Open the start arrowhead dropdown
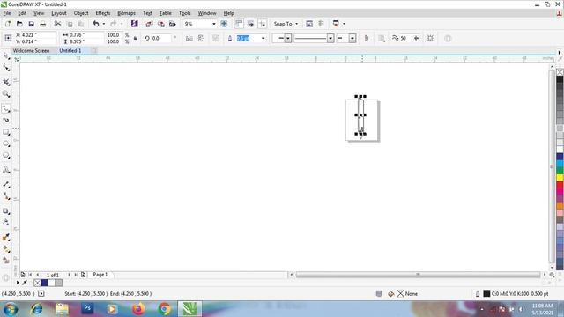564x317 pixels. click(288, 38)
